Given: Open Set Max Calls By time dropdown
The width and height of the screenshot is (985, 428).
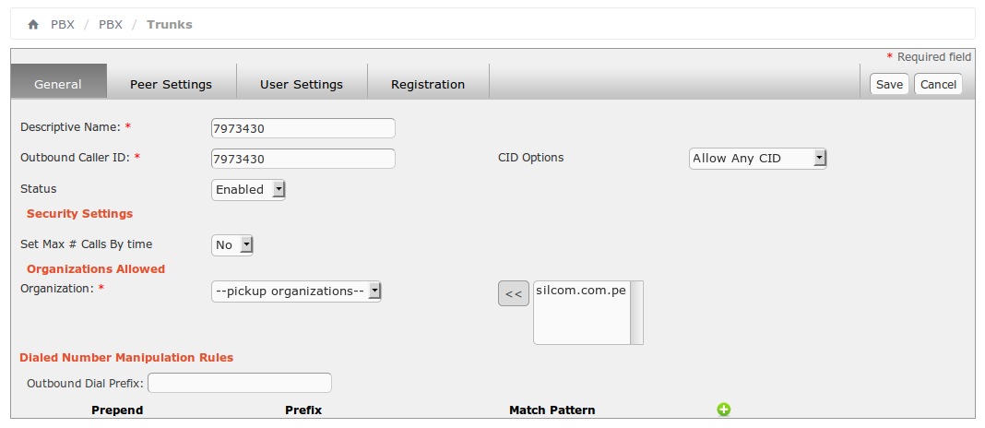Looking at the screenshot, I should coord(232,245).
